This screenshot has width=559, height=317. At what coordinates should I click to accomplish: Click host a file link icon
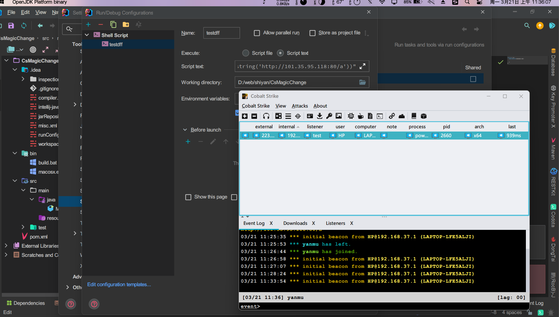click(392, 116)
